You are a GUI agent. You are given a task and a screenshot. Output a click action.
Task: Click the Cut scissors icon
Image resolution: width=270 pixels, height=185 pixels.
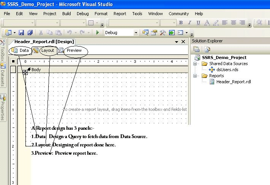(x=41, y=33)
